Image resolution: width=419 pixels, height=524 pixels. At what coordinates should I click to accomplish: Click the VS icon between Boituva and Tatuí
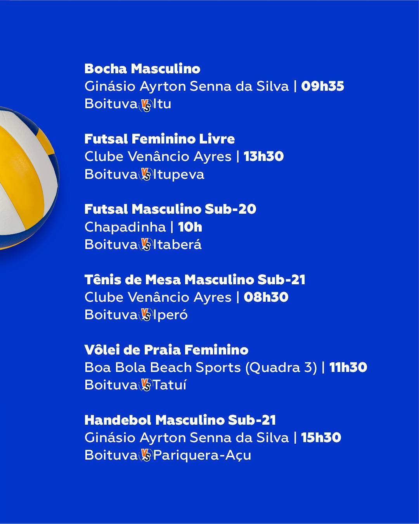coord(145,386)
